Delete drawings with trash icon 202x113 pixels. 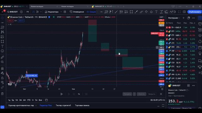point(2,94)
